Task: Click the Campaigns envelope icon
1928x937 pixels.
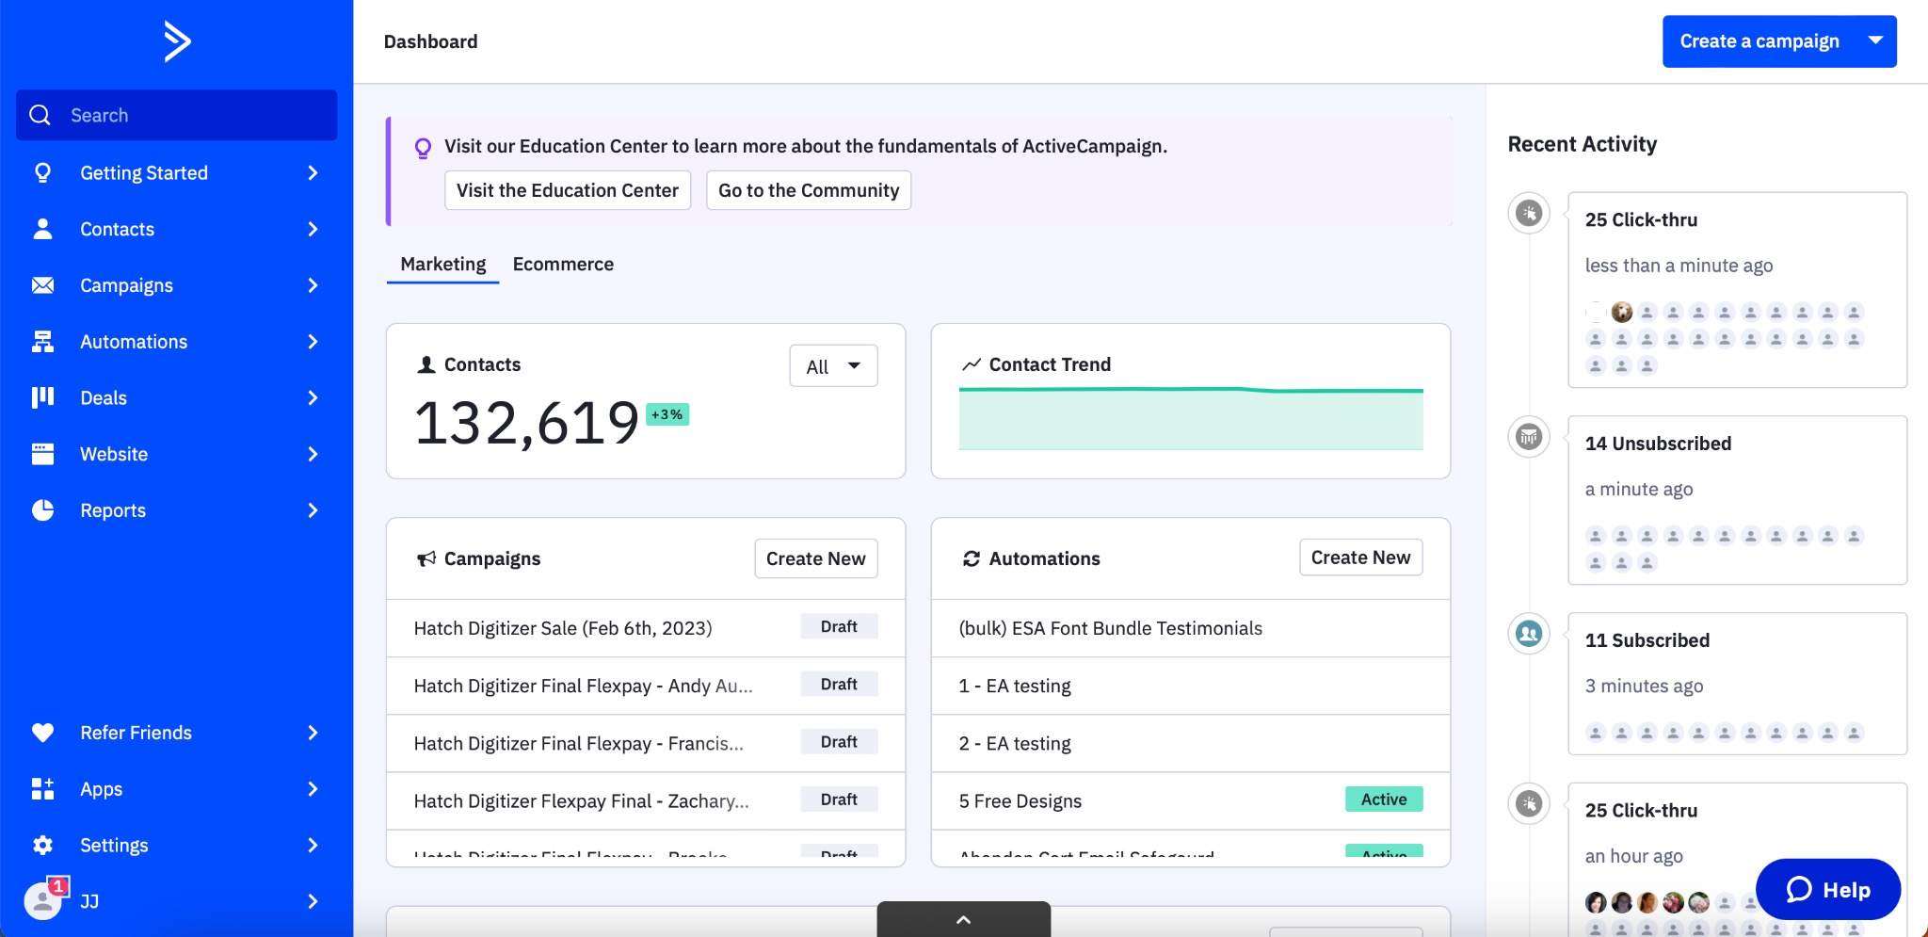Action: 42,285
